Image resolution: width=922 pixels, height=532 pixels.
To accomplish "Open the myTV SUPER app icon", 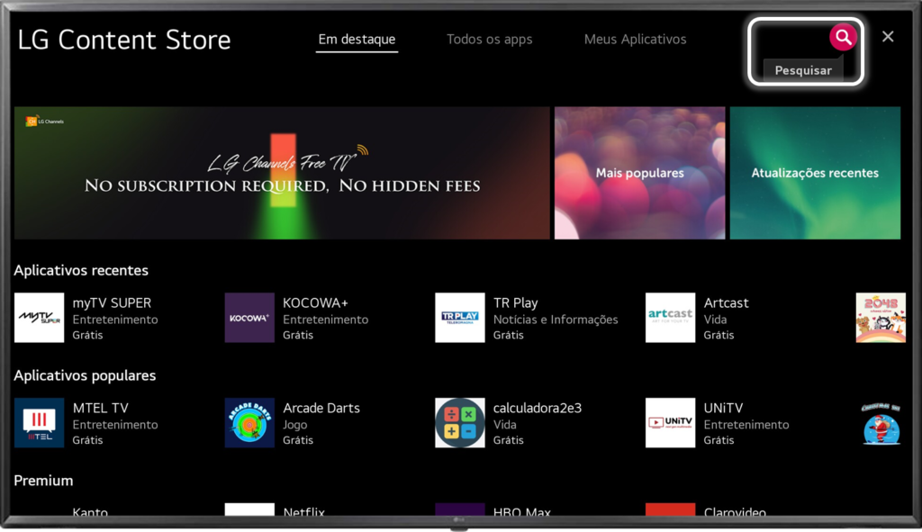I will [39, 318].
